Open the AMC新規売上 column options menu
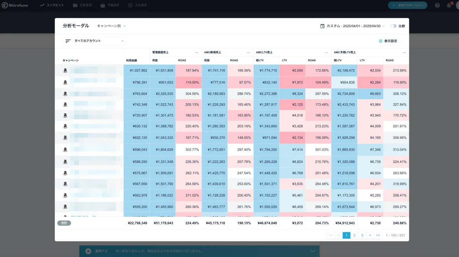The height and width of the screenshot is (257, 459). 248,52
